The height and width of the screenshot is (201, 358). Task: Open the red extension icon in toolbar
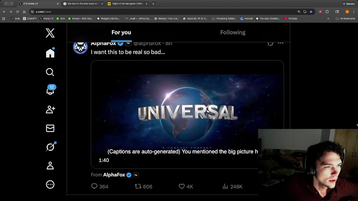pos(320,12)
